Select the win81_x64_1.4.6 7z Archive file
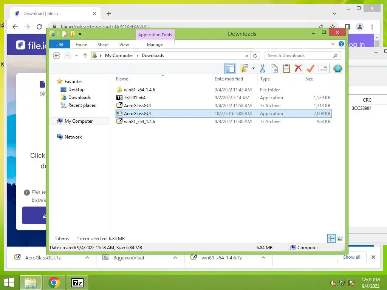The image size is (387, 290). click(223, 121)
